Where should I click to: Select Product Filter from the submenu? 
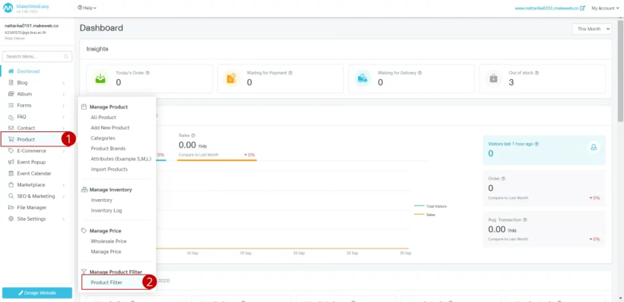click(x=107, y=283)
